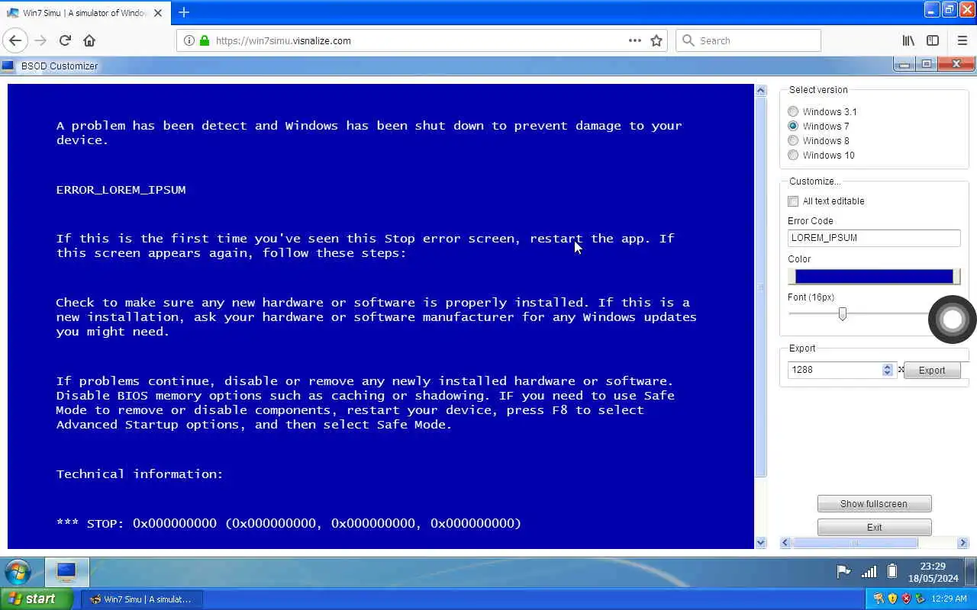Open page actions three-dots menu in address bar
977x610 pixels.
pos(635,40)
